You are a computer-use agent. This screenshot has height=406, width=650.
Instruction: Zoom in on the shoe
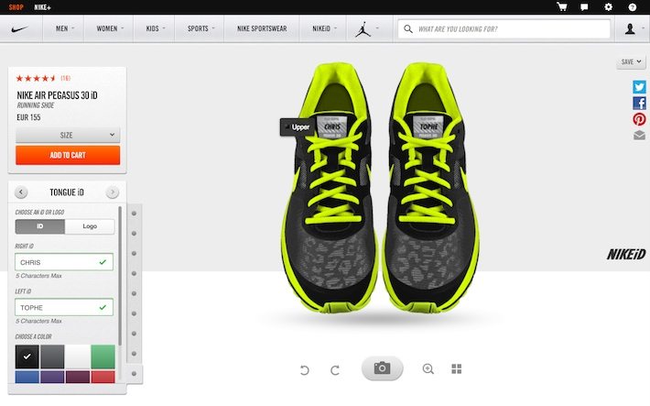pyautogui.click(x=428, y=368)
